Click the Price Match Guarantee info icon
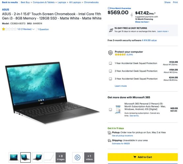This screenshot has width=183, height=164. pyautogui.click(x=109, y=8)
